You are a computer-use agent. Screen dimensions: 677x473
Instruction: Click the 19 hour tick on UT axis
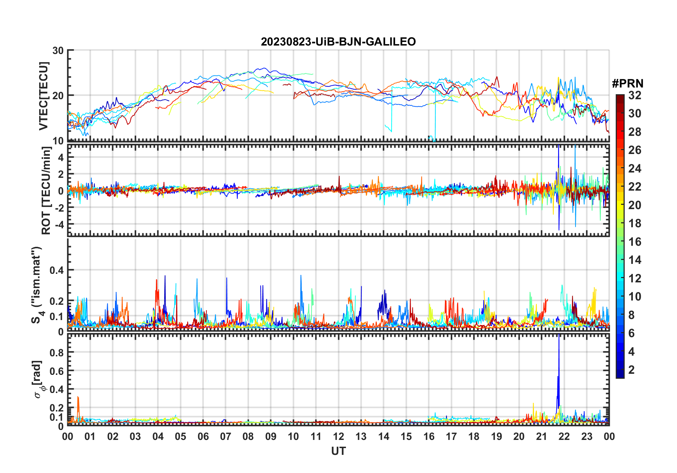pyautogui.click(x=497, y=437)
